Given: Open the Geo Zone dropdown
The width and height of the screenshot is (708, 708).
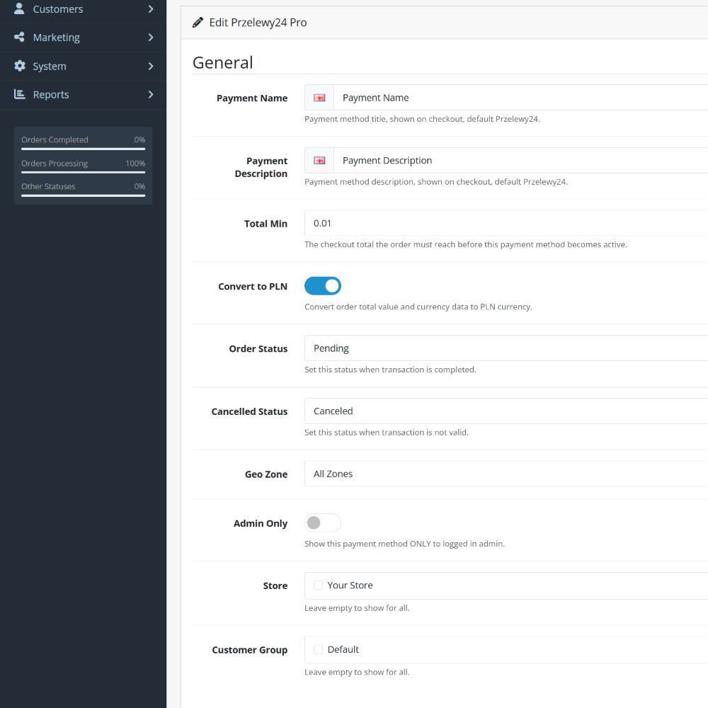Looking at the screenshot, I should (x=506, y=474).
